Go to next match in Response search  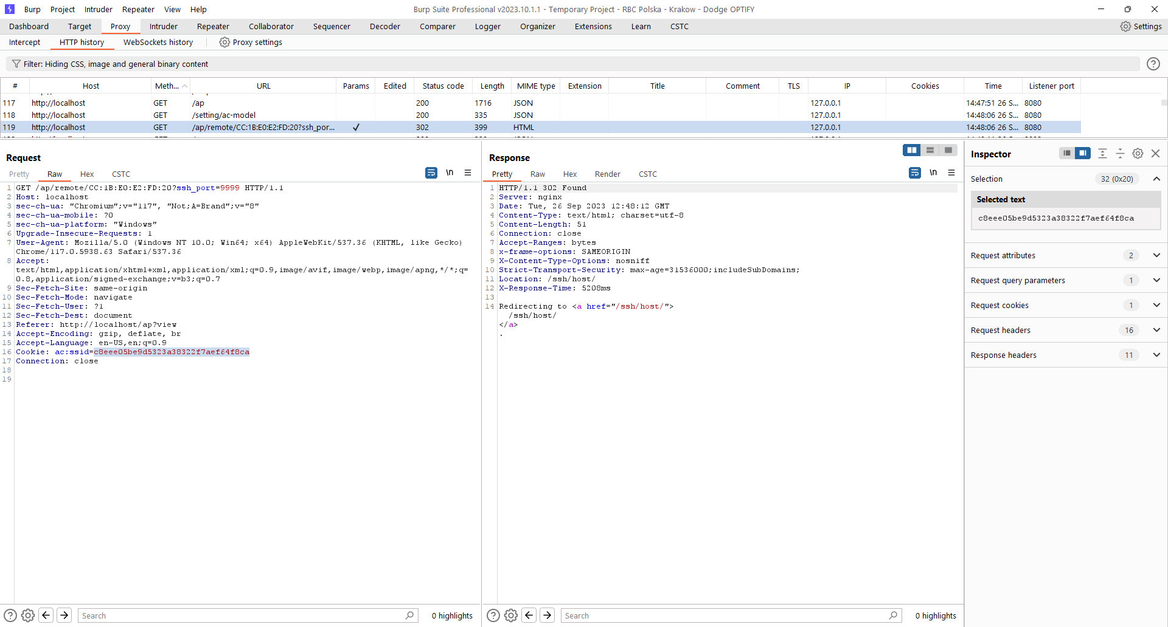pos(547,615)
